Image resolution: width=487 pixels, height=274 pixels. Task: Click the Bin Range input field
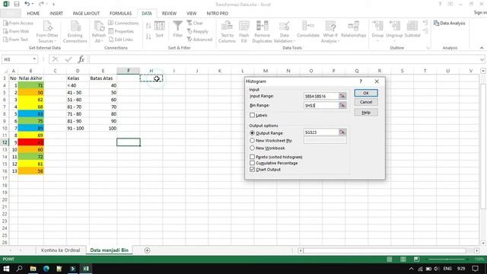321,105
